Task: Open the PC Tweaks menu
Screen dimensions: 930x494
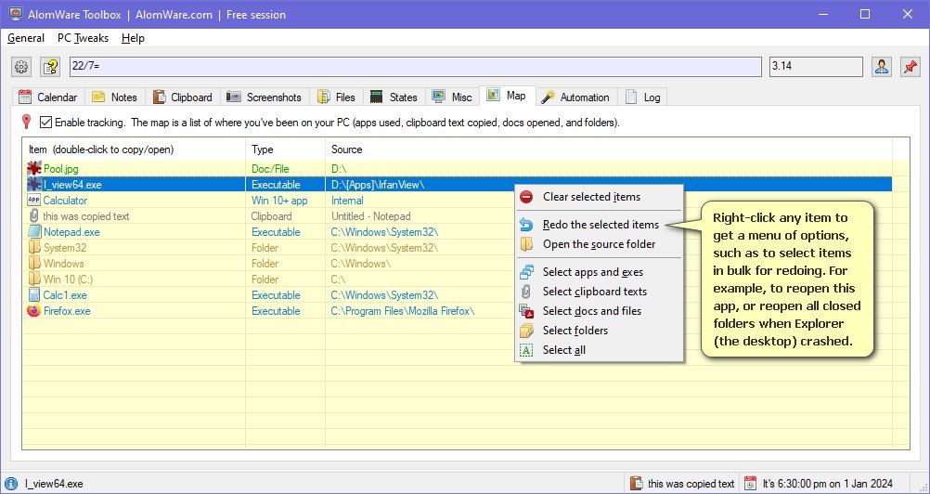Action: [83, 38]
